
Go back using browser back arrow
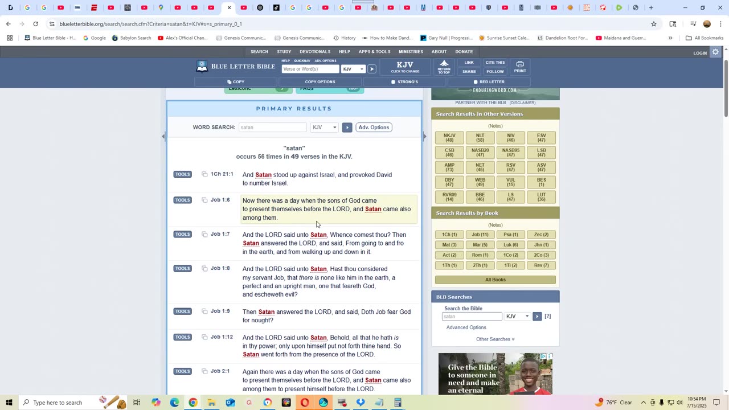point(8,24)
